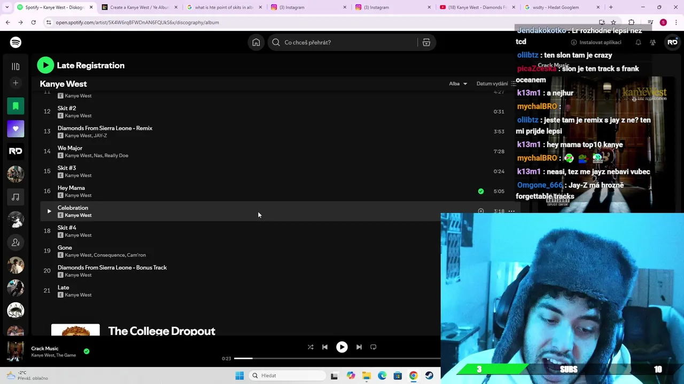Switch to wsdty Hledat Googlem tab

(561, 7)
